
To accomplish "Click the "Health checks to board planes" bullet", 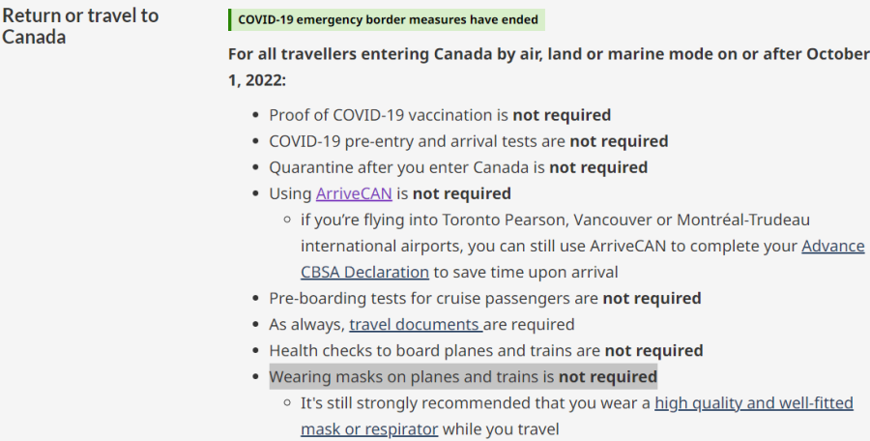I will pyautogui.click(x=435, y=350).
